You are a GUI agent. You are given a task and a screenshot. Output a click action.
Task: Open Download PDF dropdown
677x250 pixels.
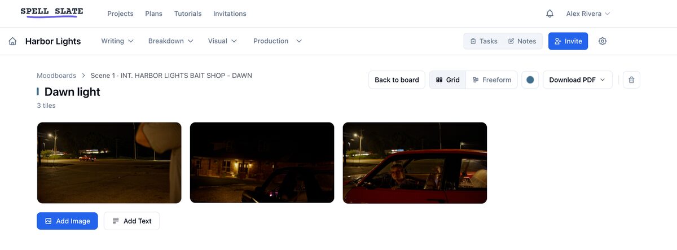[x=578, y=80]
